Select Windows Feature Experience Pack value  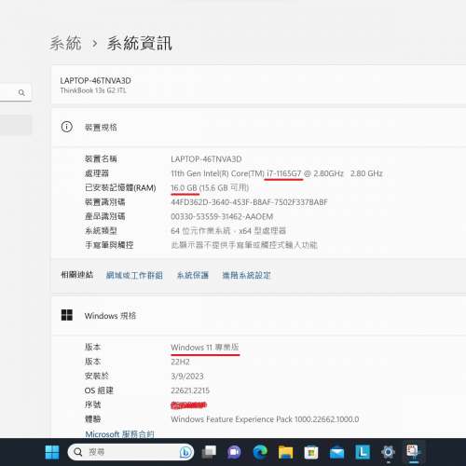(x=265, y=419)
